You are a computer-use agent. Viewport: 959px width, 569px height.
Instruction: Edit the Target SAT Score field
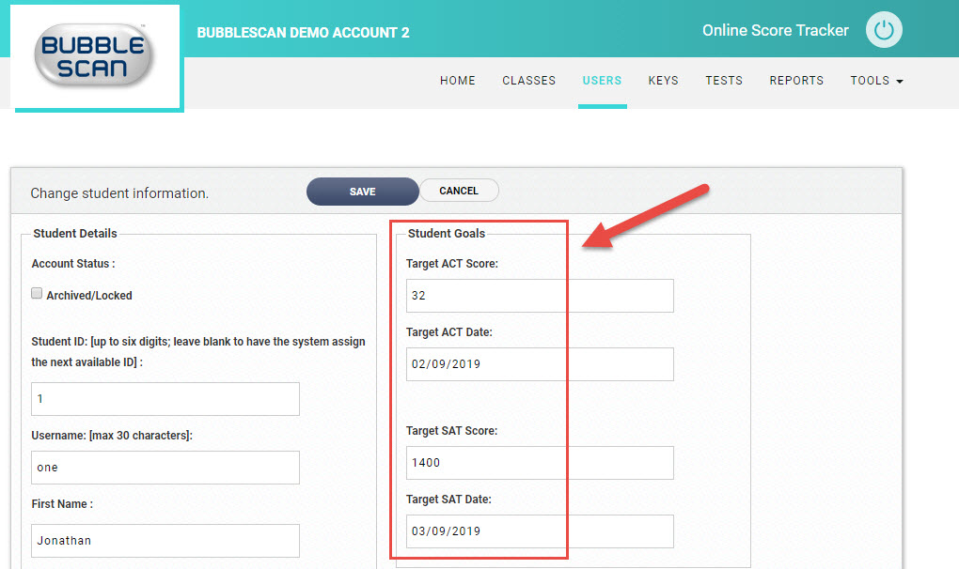(x=540, y=463)
